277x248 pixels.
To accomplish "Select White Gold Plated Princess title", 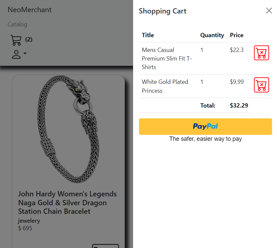I will [x=165, y=86].
